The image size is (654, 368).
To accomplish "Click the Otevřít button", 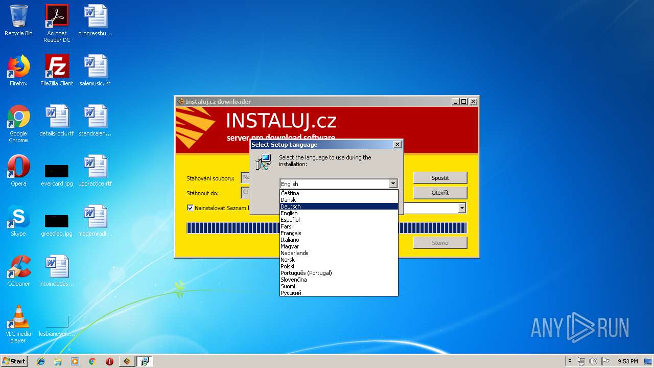I will pyautogui.click(x=440, y=193).
